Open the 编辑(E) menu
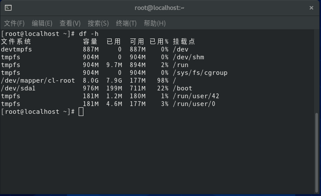 [42, 23]
